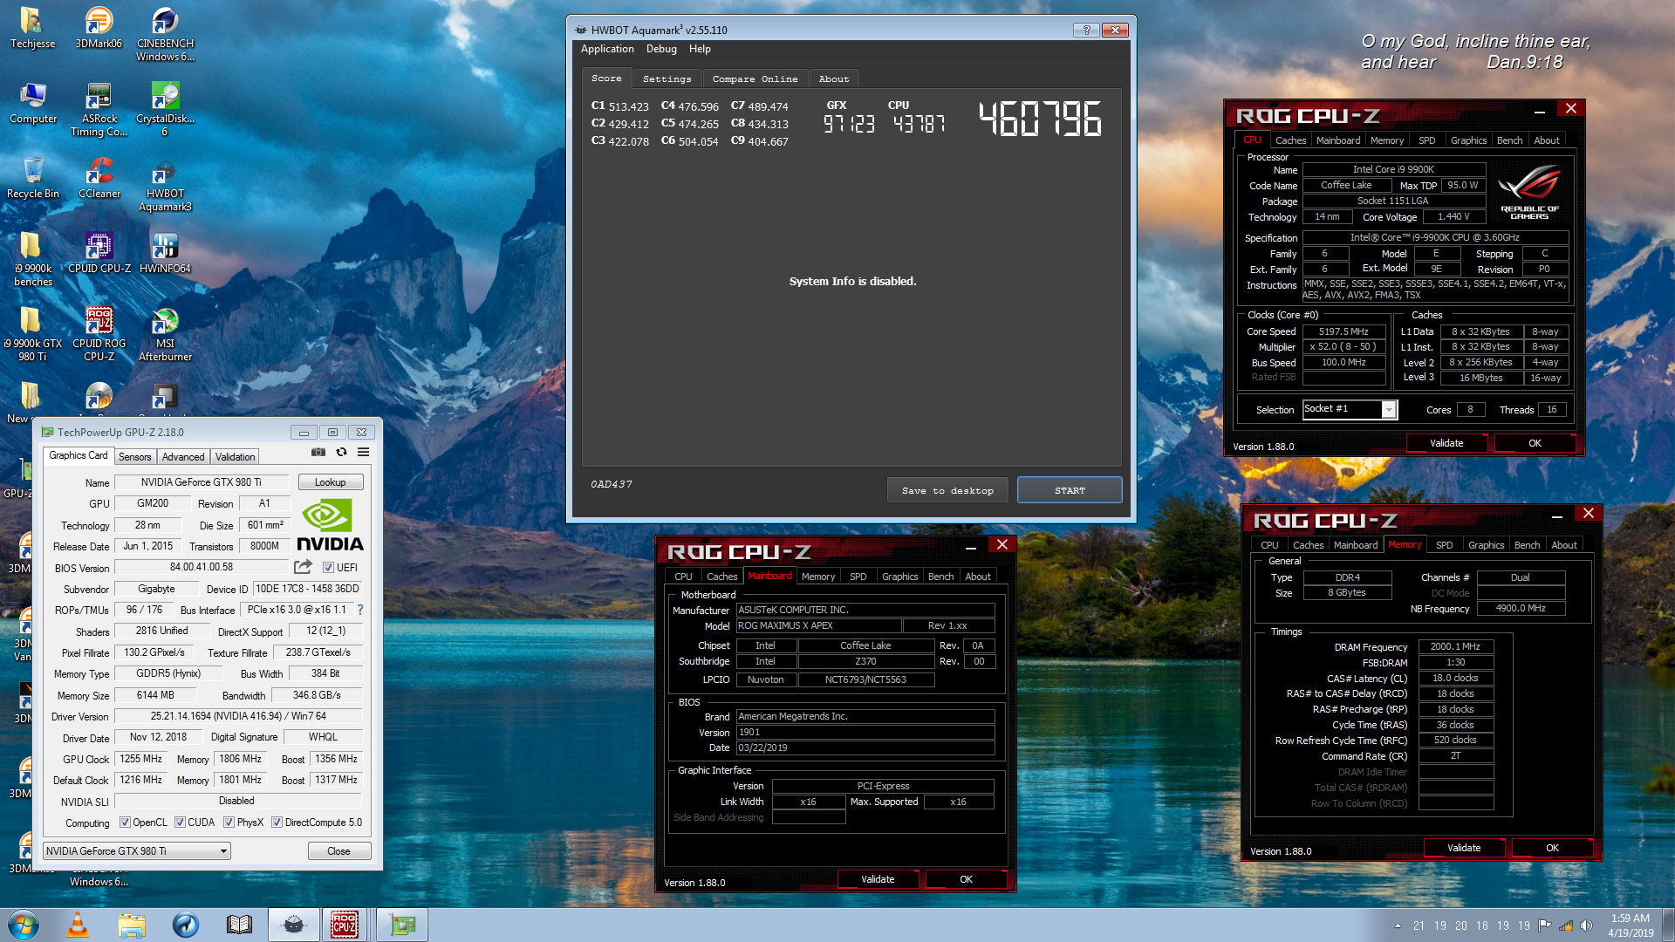Open the Computer desktop icon
The width and height of the screenshot is (1675, 942).
pyautogui.click(x=32, y=103)
